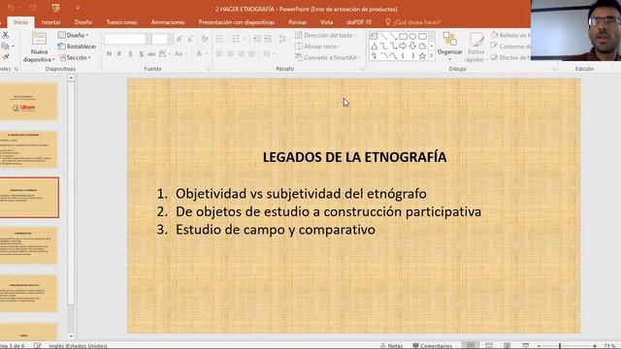Viewport: 621px width, 349px height.
Task: Select the text box shape
Action: (374, 37)
